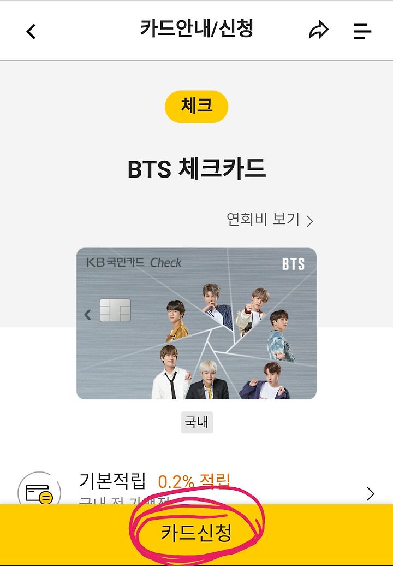The width and height of the screenshot is (393, 566).
Task: Tap the orange 0.2% 적립 text
Action: pos(194,481)
